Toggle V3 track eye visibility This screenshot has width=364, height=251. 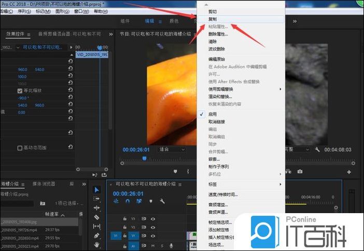pyautogui.click(x=153, y=219)
